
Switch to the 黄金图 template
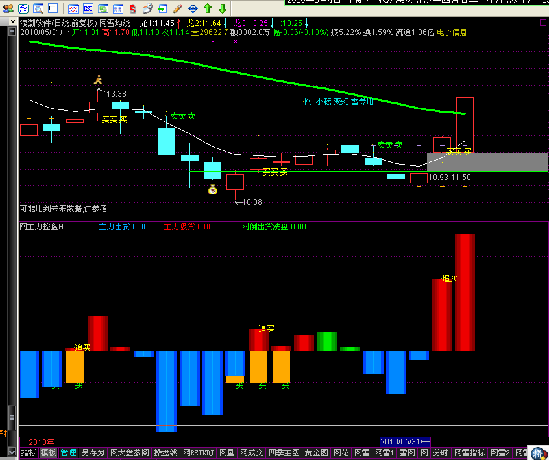click(x=317, y=453)
